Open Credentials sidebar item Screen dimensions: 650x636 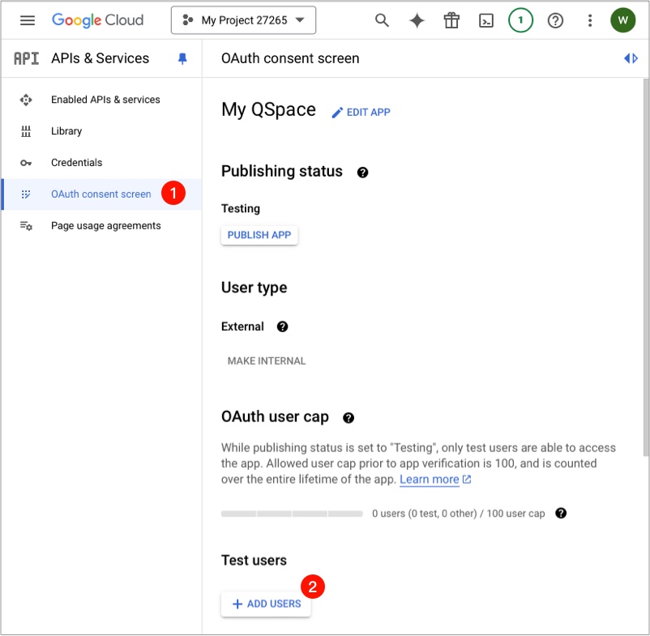click(x=76, y=163)
